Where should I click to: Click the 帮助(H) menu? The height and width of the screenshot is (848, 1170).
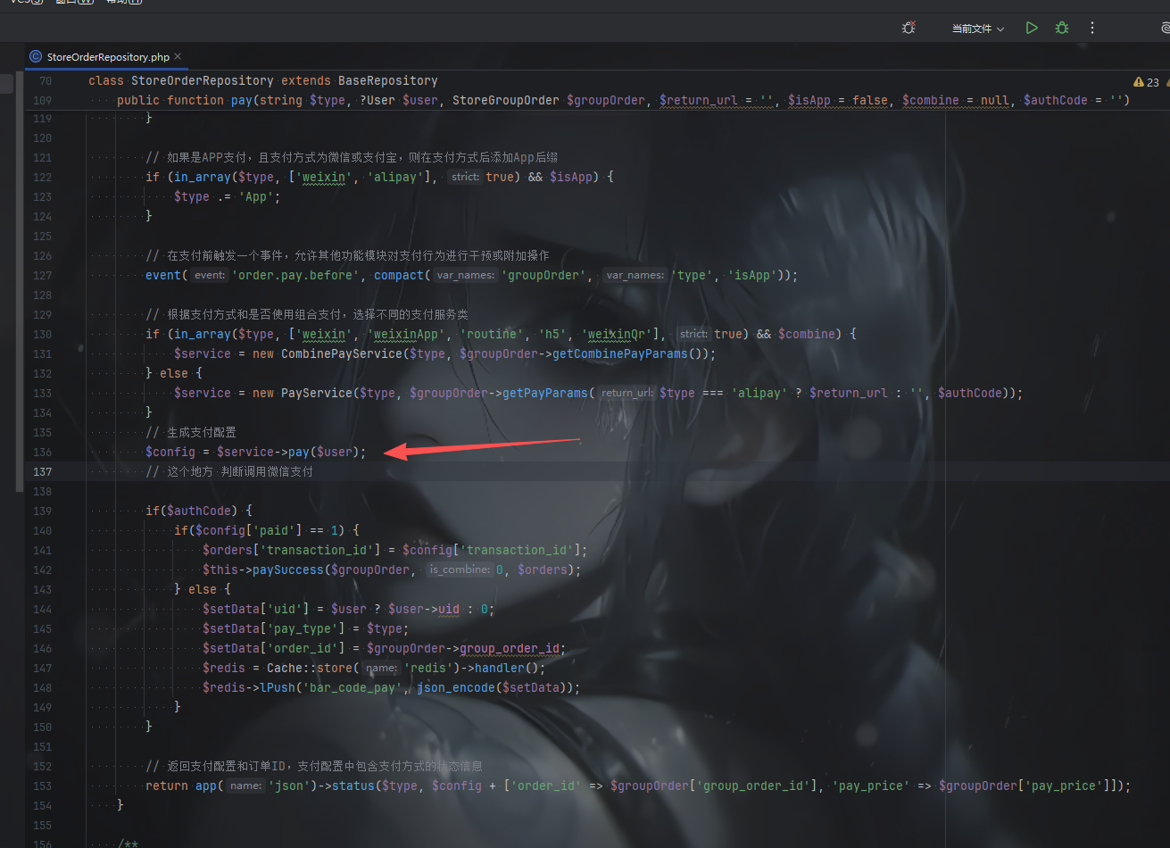pyautogui.click(x=122, y=2)
